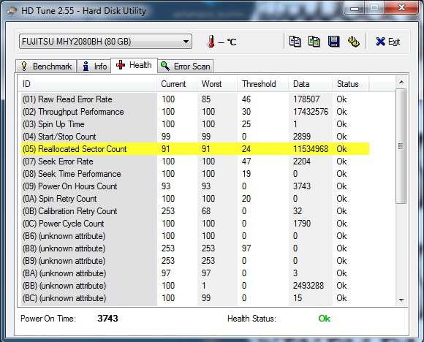Select the (B6) unknown attribute row

click(195, 236)
